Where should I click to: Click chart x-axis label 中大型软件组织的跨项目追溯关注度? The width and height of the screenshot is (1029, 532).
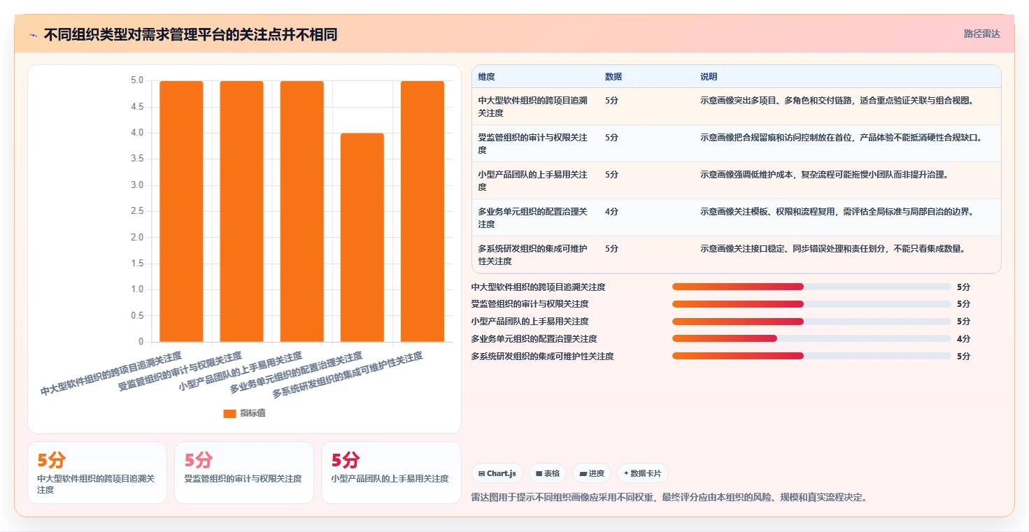(111, 374)
